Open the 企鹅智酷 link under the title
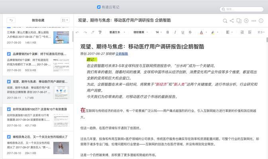This screenshot has height=159, width=268. pyautogui.click(x=122, y=54)
